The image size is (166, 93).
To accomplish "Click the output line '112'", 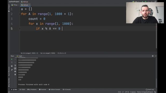I will (x=20, y=80).
